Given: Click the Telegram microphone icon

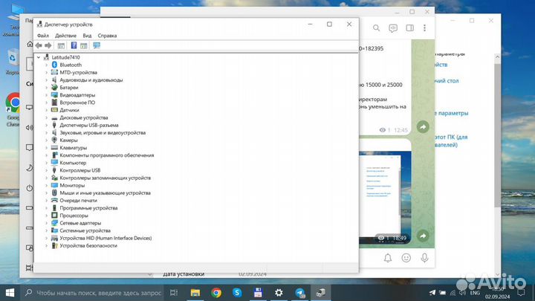Looking at the screenshot, I should [424, 258].
